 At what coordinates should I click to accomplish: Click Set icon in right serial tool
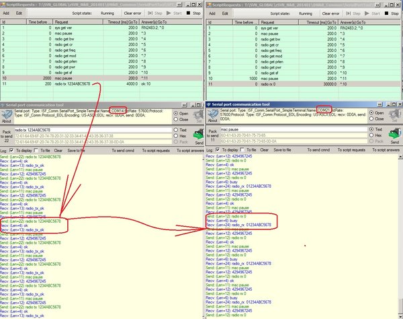pyautogui.click(x=394, y=116)
